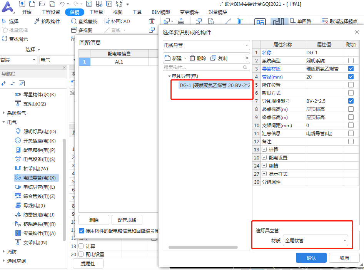Viewport: 364px width, 270px height.
Task: Click the 搜索构件 search field
Action: pyautogui.click(x=206, y=67)
